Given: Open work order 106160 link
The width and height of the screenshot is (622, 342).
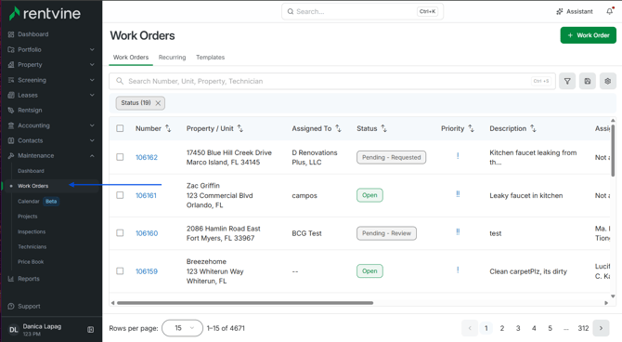Looking at the screenshot, I should click(x=147, y=233).
